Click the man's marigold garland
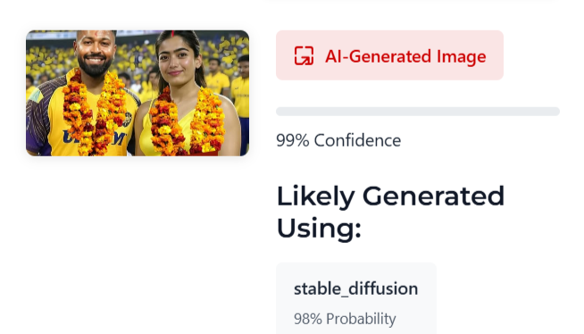Image resolution: width=584 pixels, height=334 pixels. coord(95,113)
